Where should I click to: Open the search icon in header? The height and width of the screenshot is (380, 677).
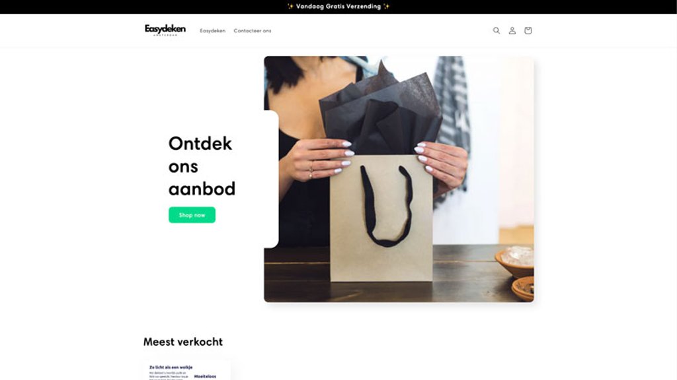497,30
